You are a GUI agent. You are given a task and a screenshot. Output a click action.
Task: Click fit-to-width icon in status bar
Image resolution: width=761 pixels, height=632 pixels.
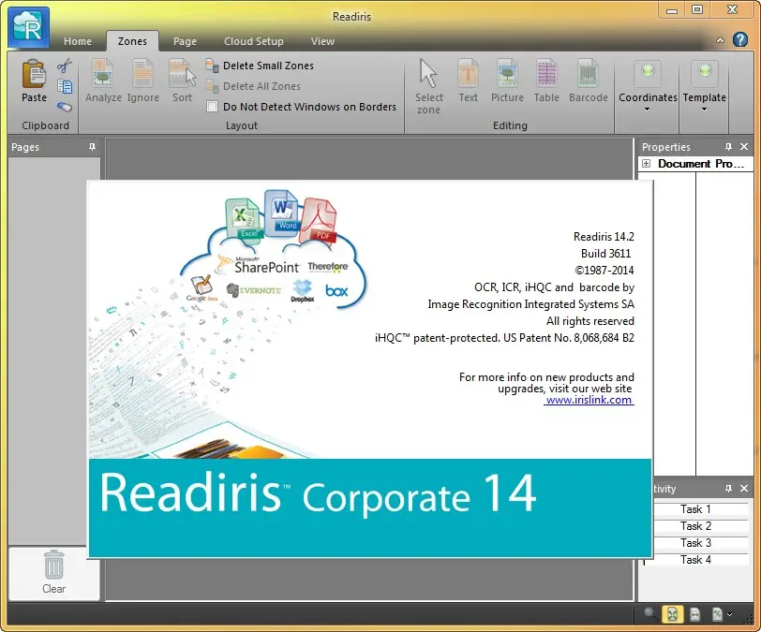[694, 614]
